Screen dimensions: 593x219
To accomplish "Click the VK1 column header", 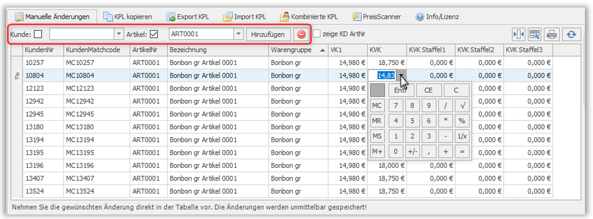I will 347,50.
